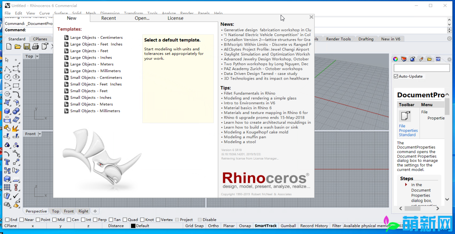Viewport: 455px width, 234px height.
Task: Open the Layers panel tab icon
Action: point(404,59)
